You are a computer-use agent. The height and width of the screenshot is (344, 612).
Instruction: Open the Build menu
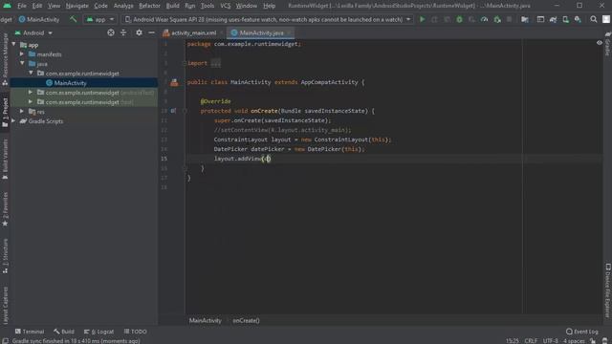pyautogui.click(x=172, y=6)
